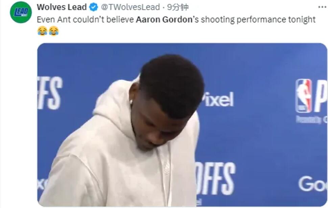Click the NBA logo in video backdrop
328x208 pixels.
(304, 96)
